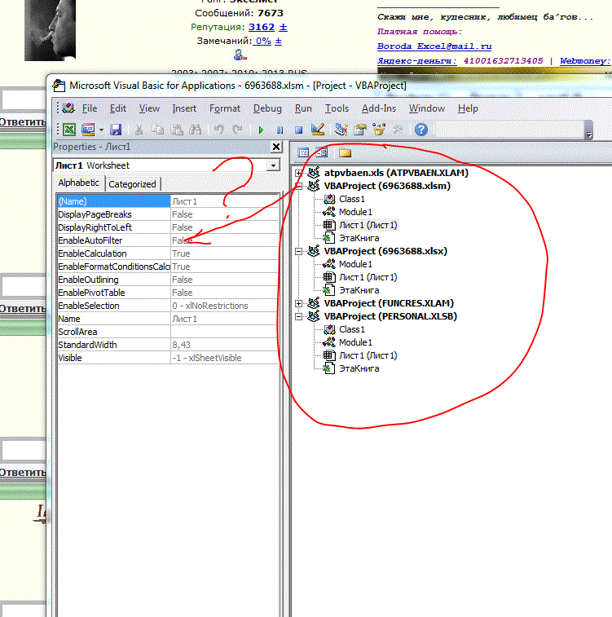
Task: Open the Edit menu
Action: [x=117, y=108]
